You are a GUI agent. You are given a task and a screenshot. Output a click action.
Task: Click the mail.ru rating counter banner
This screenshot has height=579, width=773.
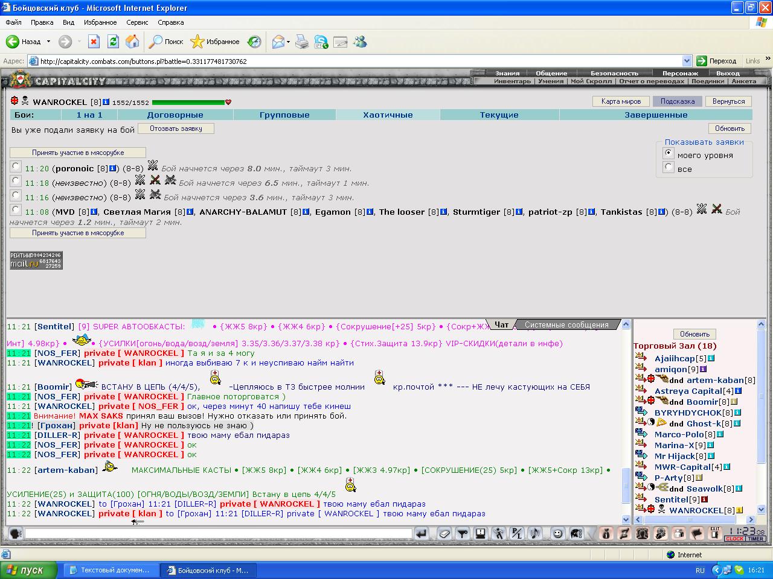tap(36, 260)
